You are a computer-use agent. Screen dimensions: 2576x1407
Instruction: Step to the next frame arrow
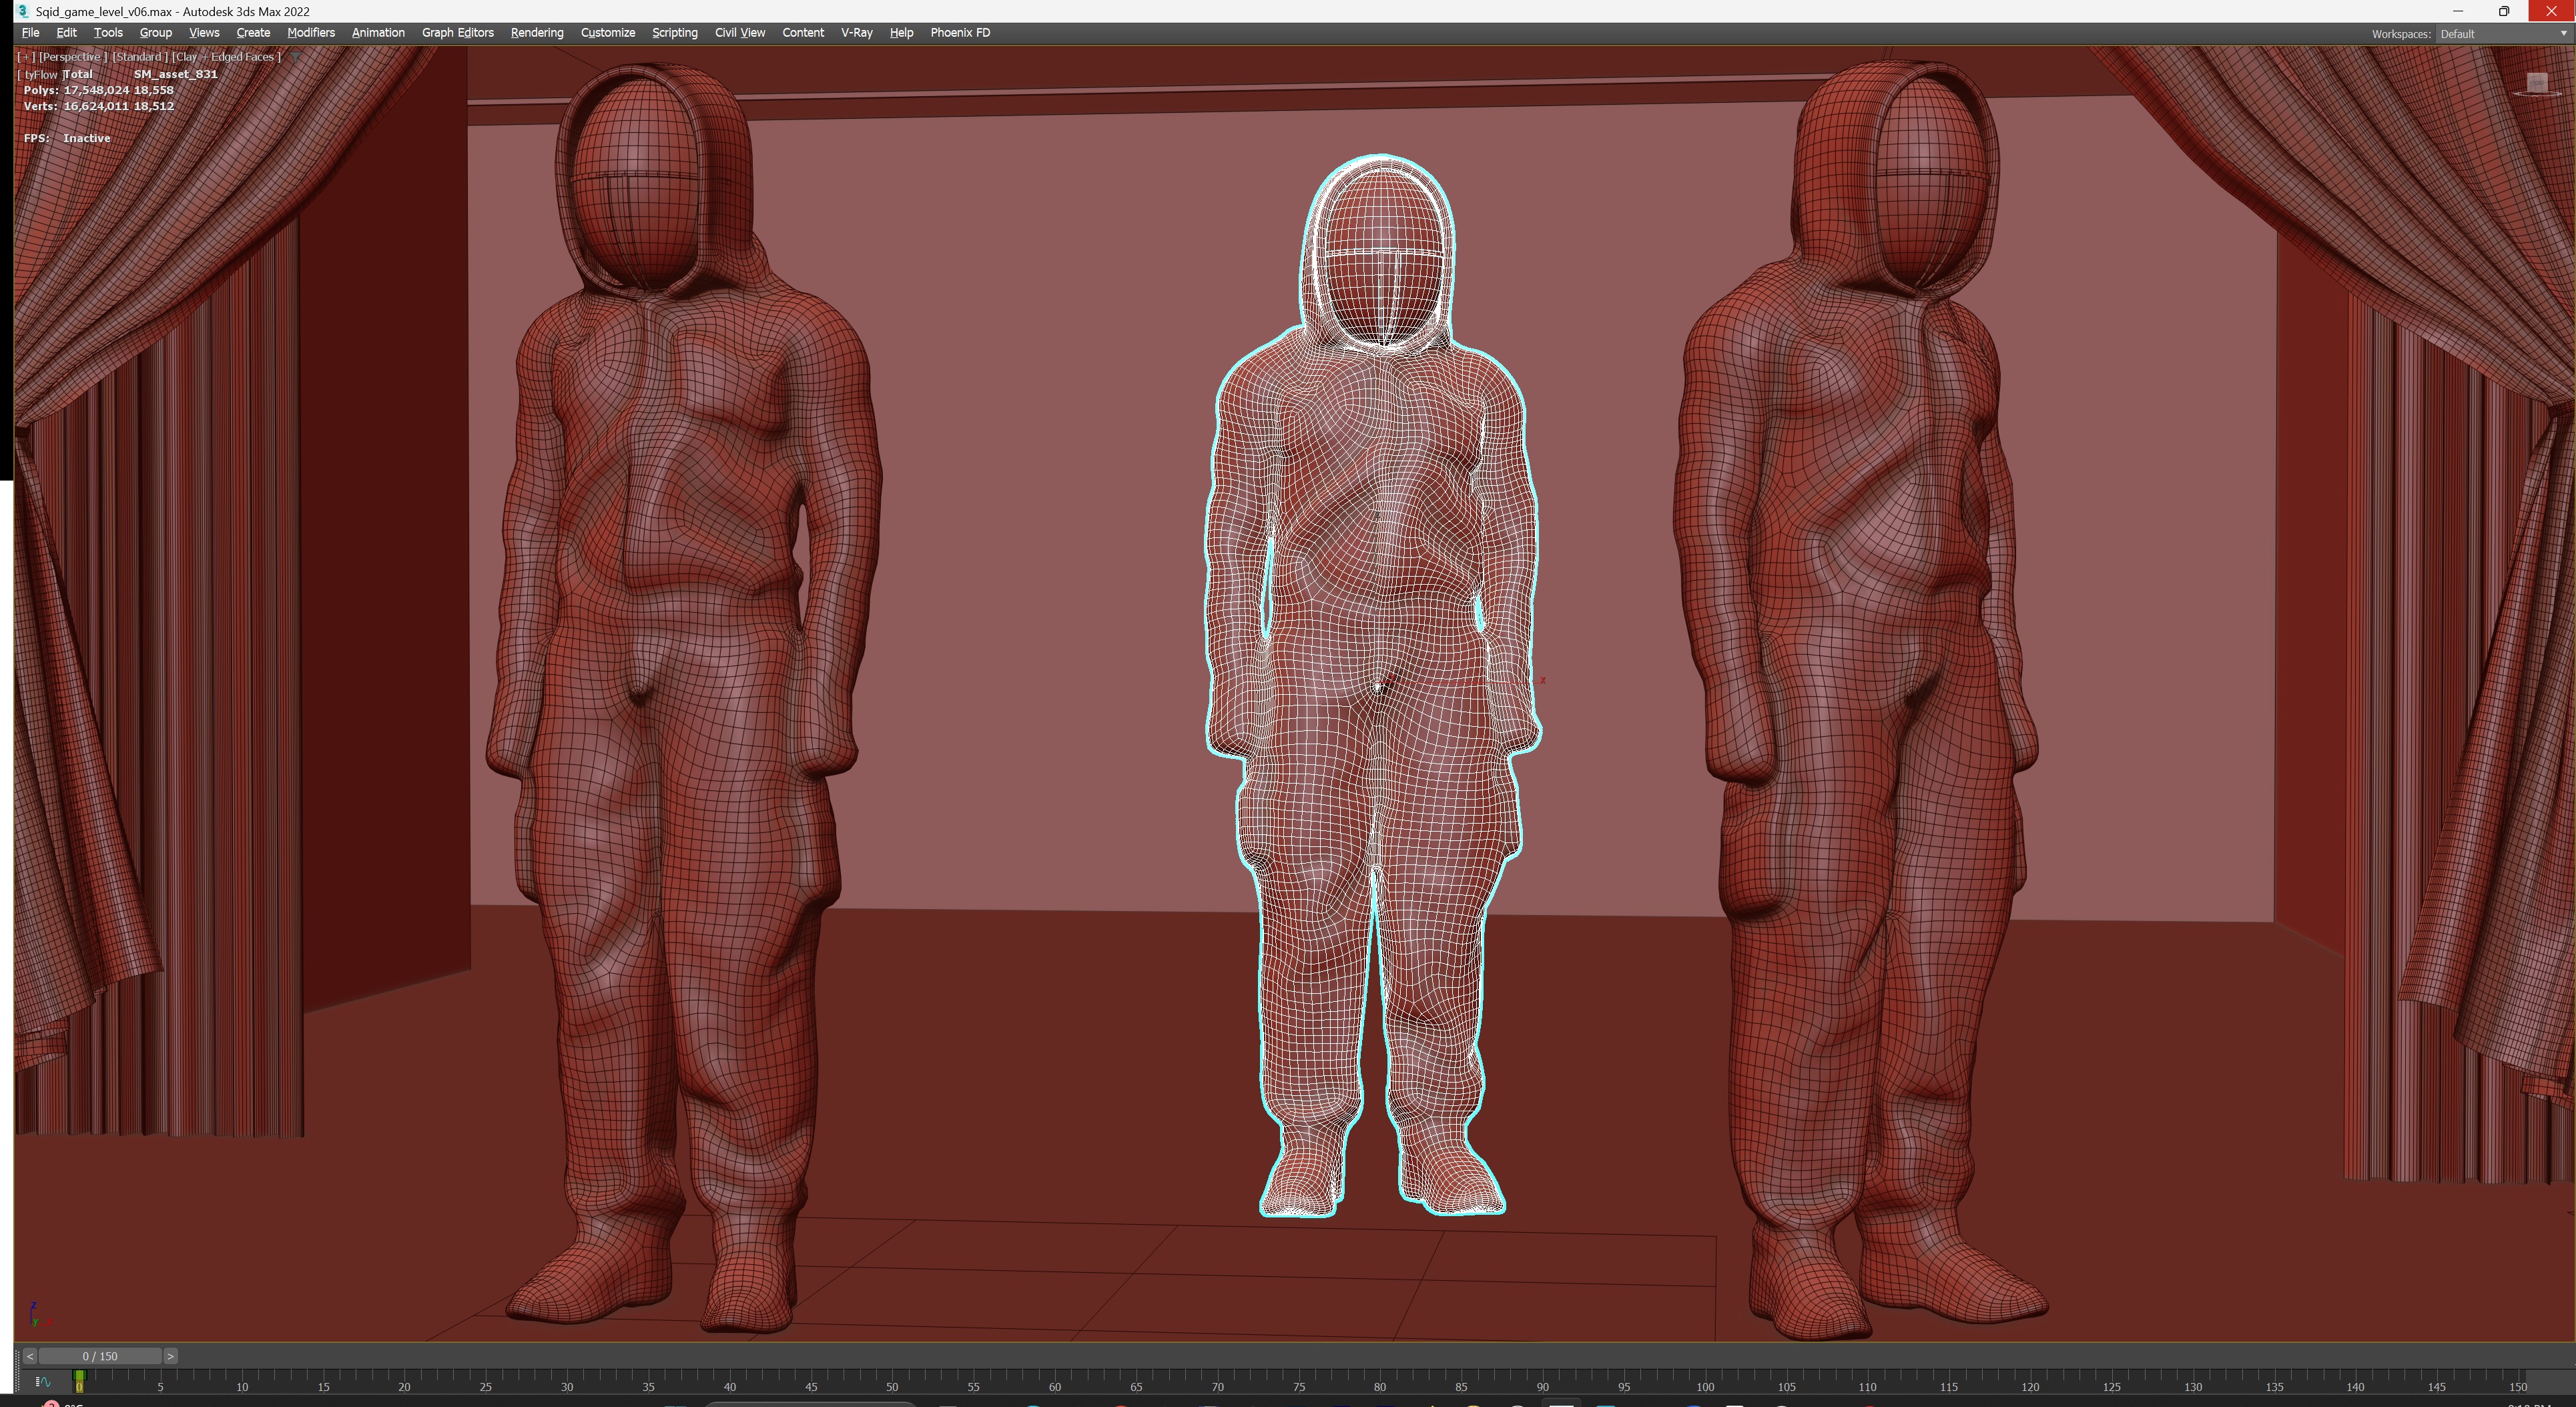point(170,1356)
